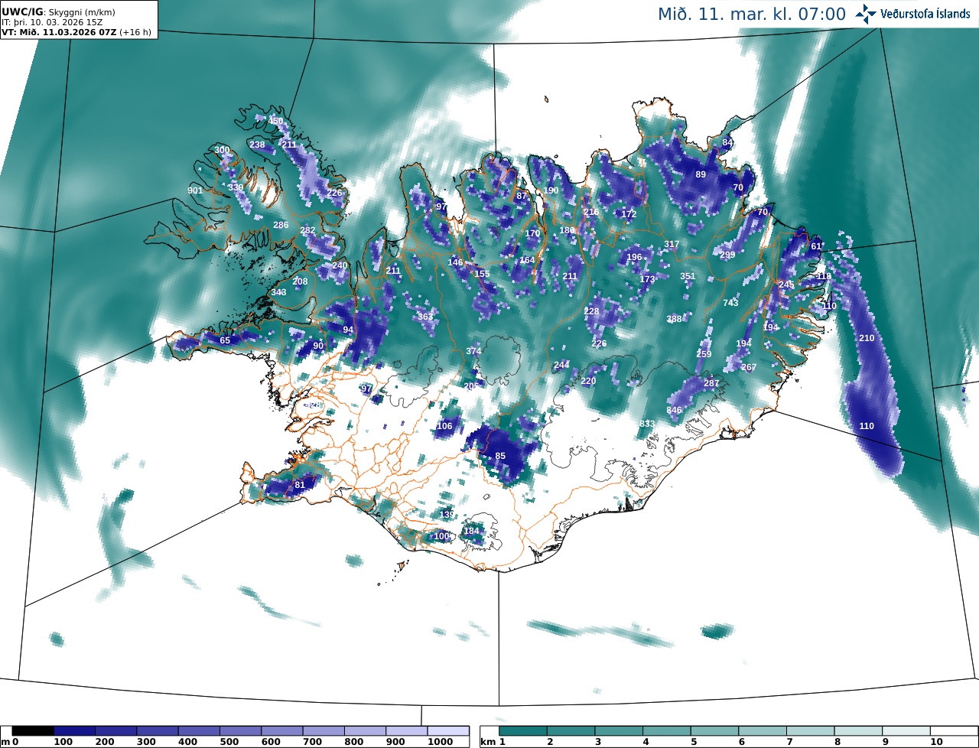Pick the 1–2 km dark teal legend swatch

[x=524, y=731]
